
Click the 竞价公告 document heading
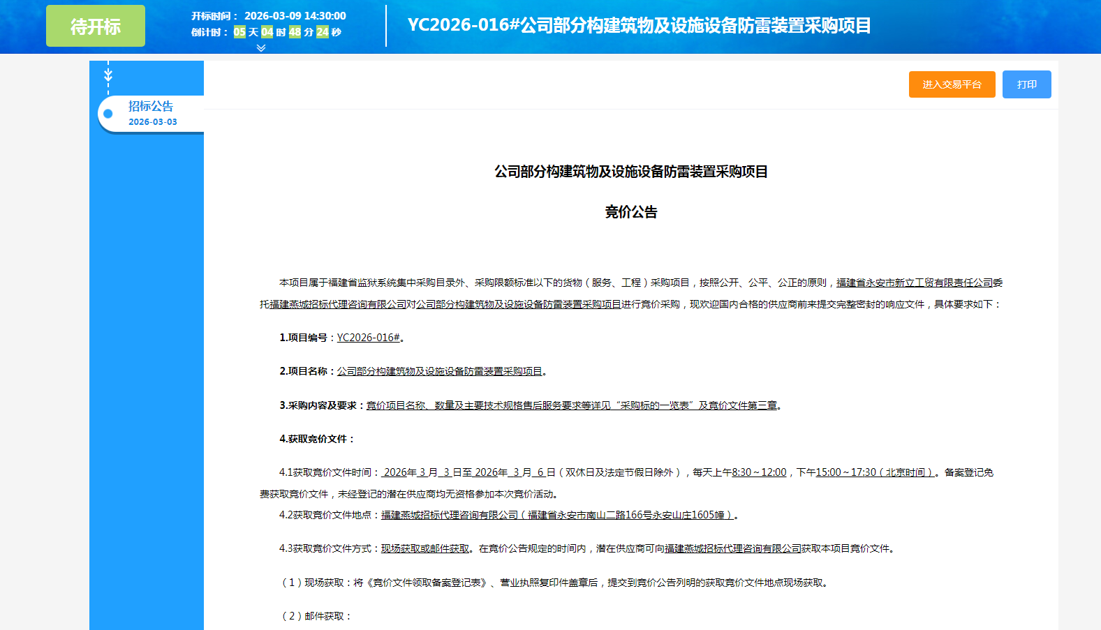(x=630, y=212)
